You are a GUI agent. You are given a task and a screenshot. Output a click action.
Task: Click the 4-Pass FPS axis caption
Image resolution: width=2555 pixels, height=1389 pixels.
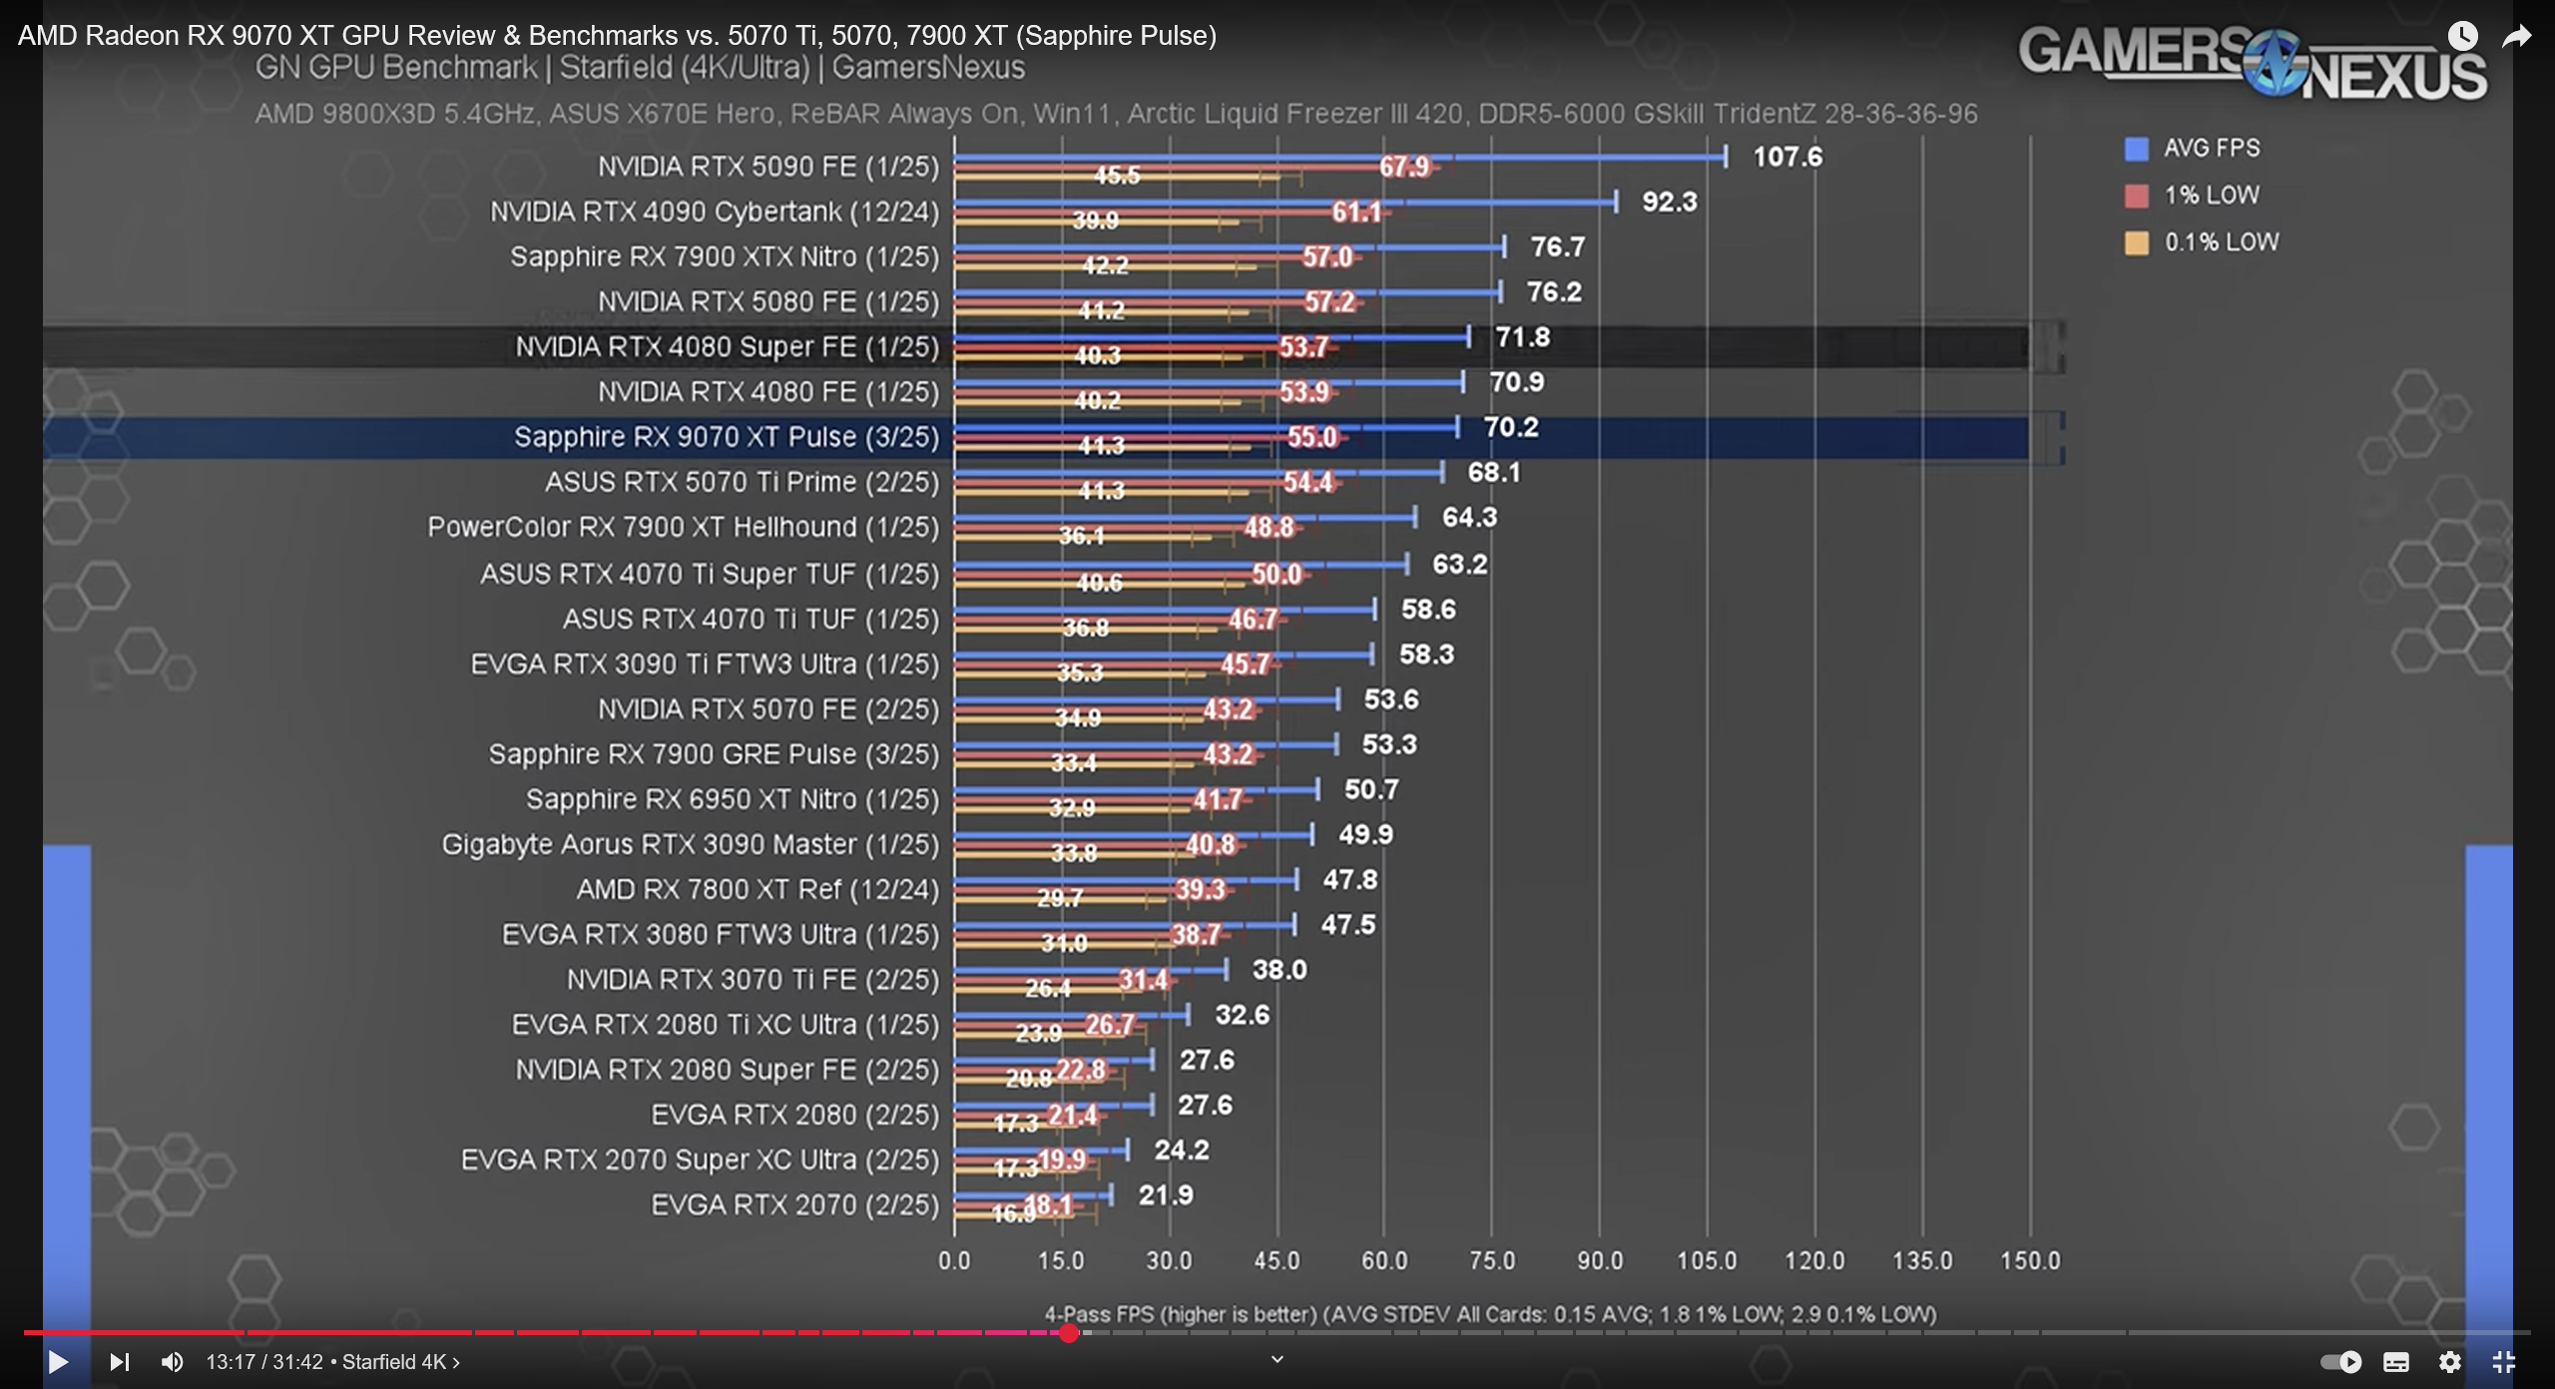coord(1490,1314)
